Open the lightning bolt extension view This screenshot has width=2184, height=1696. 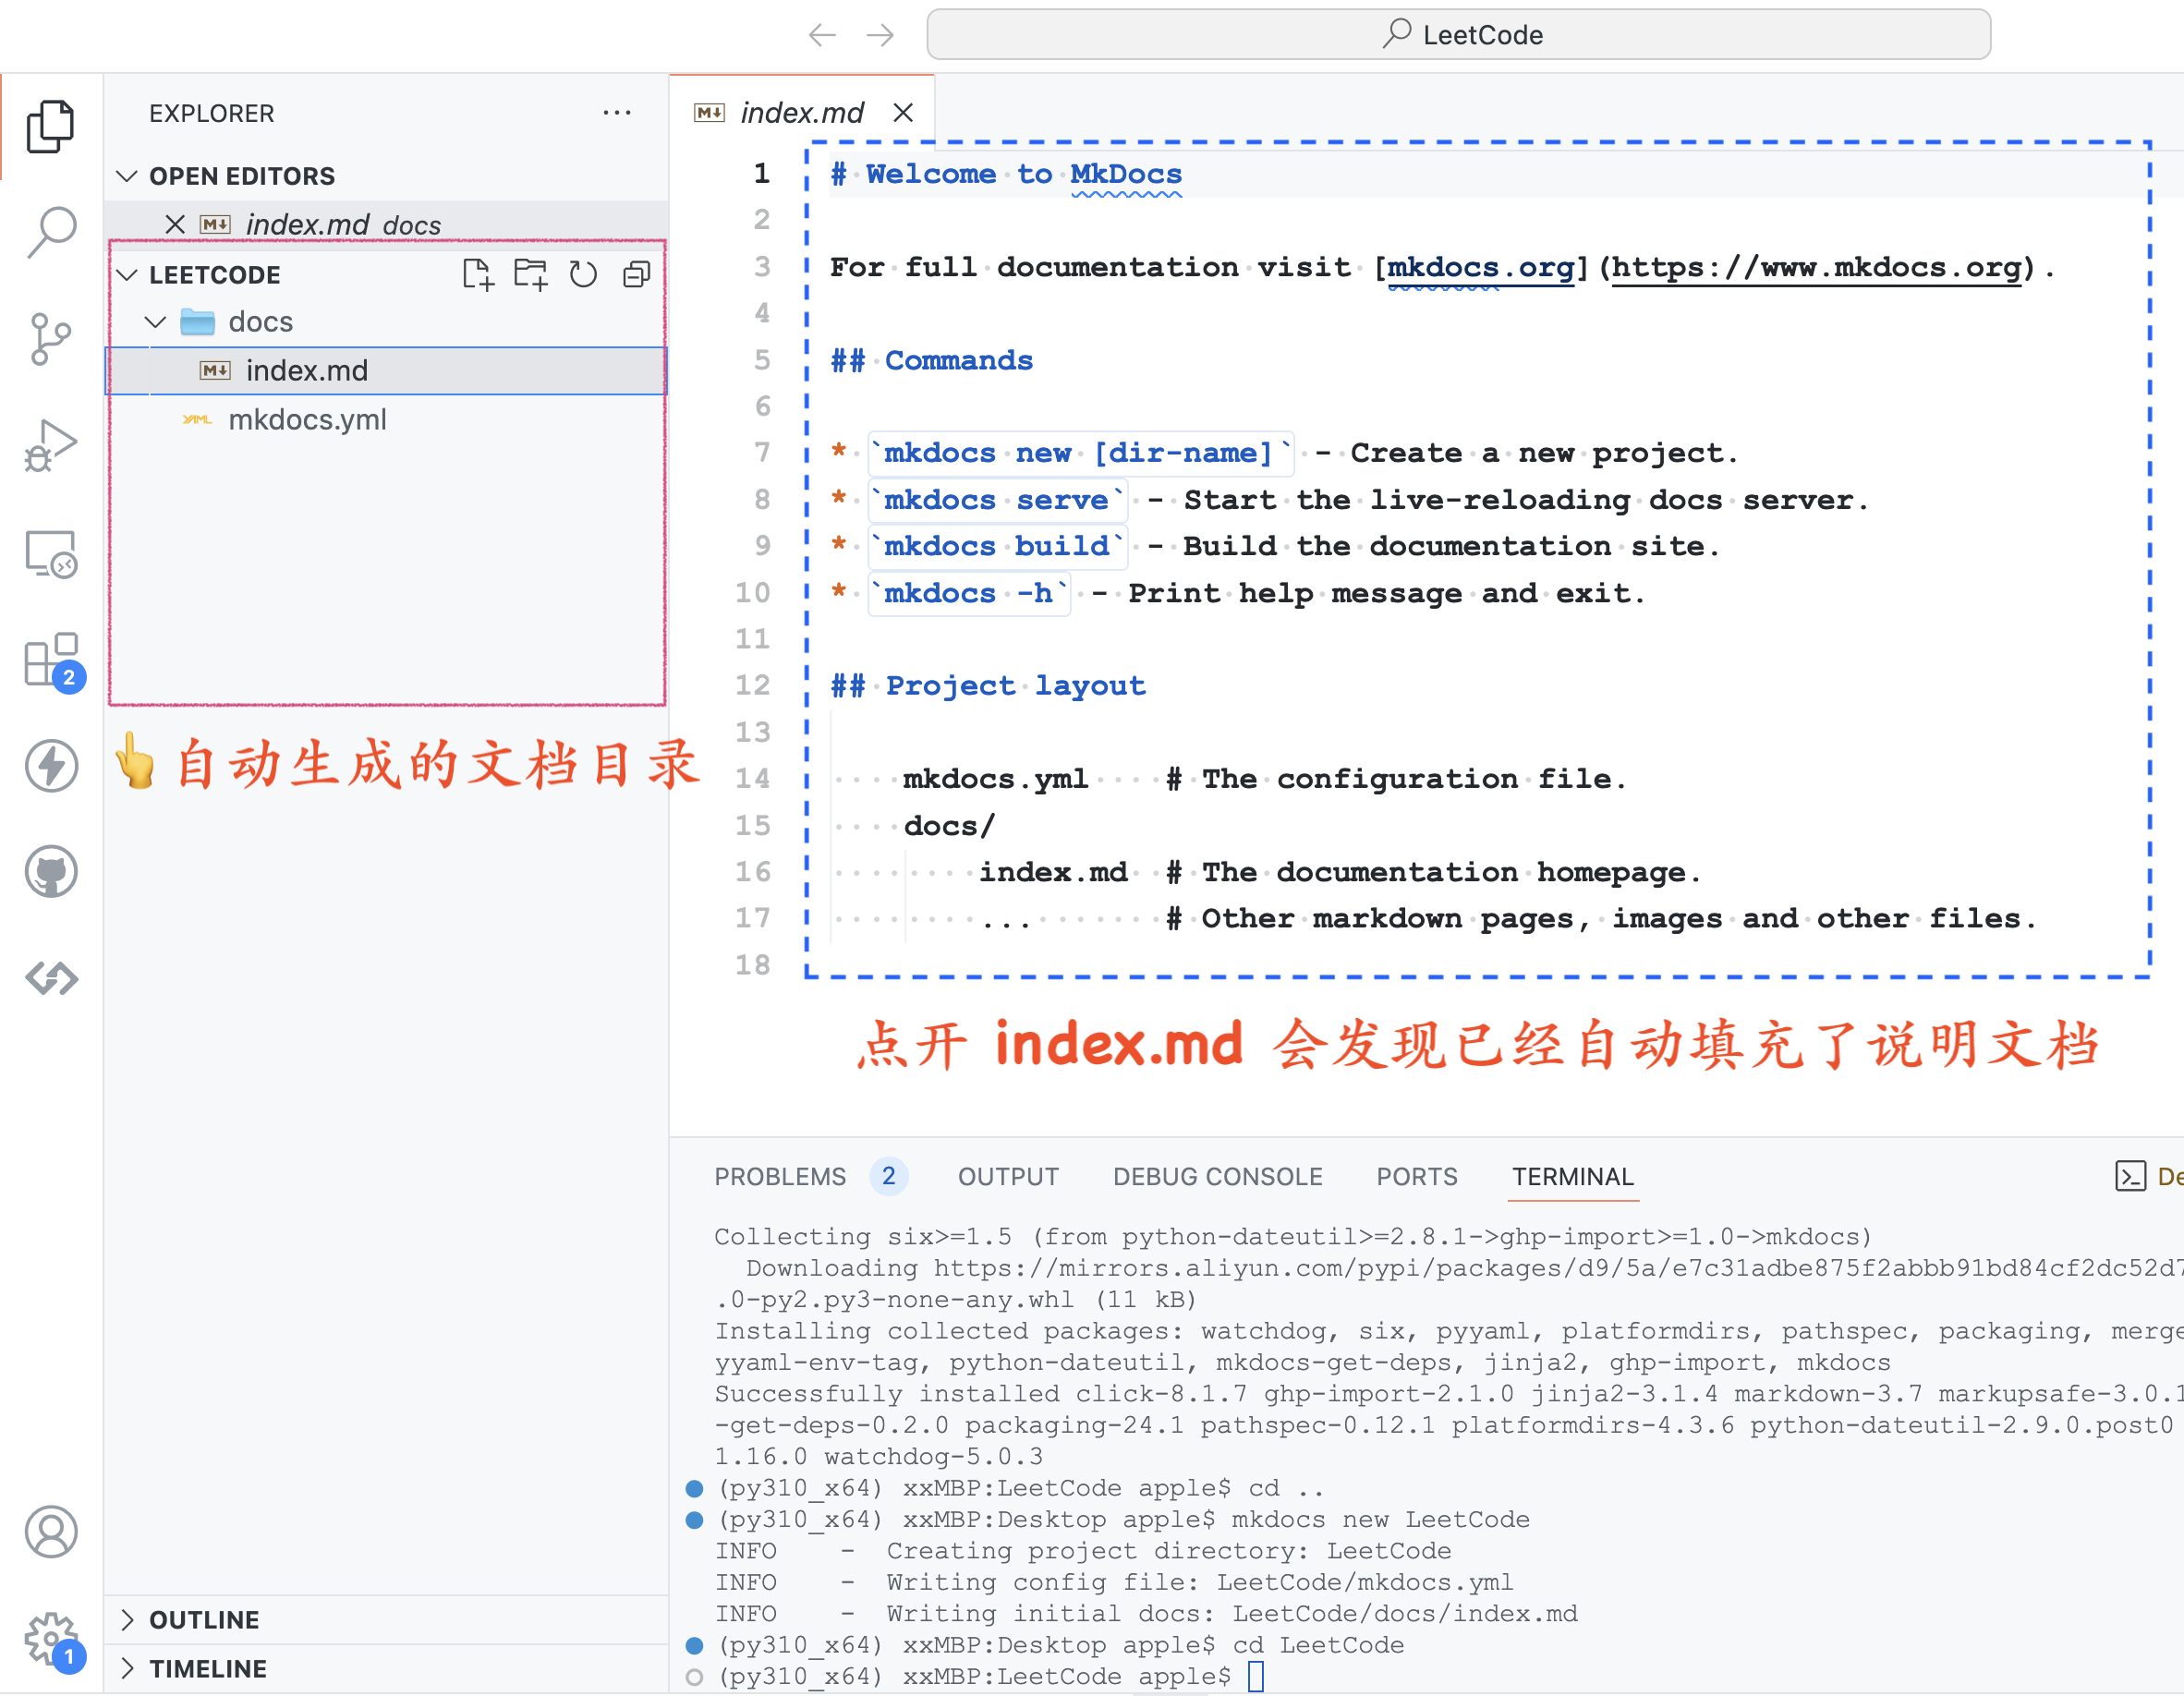pyautogui.click(x=50, y=766)
